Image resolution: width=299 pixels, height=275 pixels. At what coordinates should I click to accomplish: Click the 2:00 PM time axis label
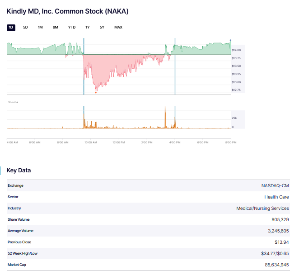tap(147, 142)
